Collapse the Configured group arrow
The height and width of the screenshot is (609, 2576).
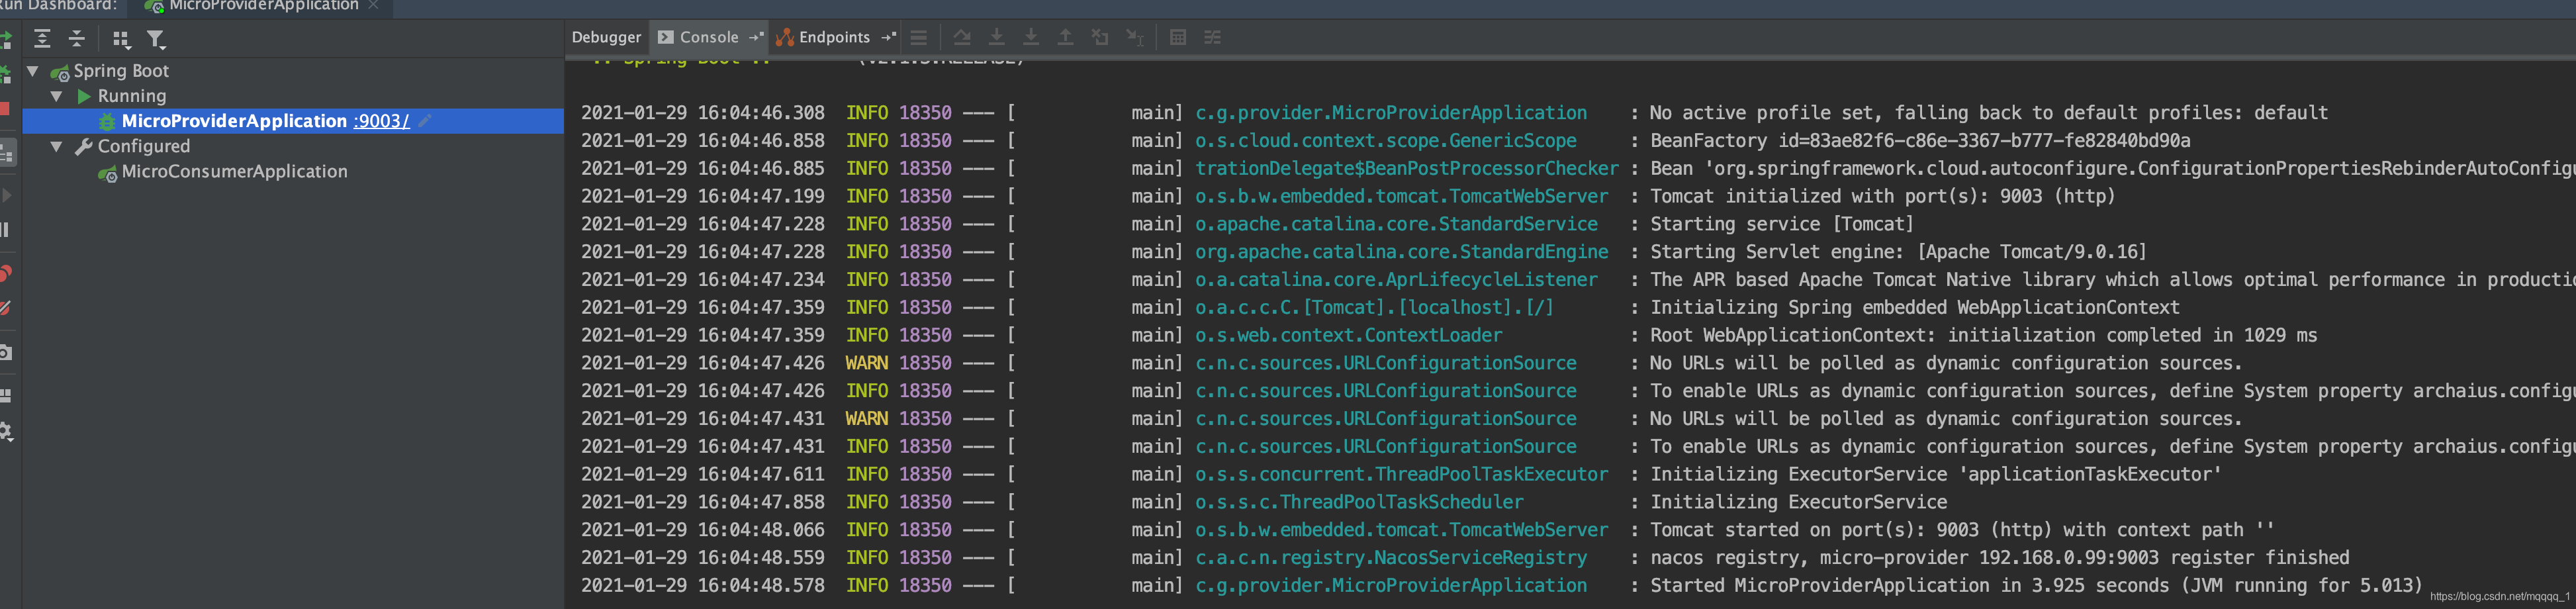57,146
